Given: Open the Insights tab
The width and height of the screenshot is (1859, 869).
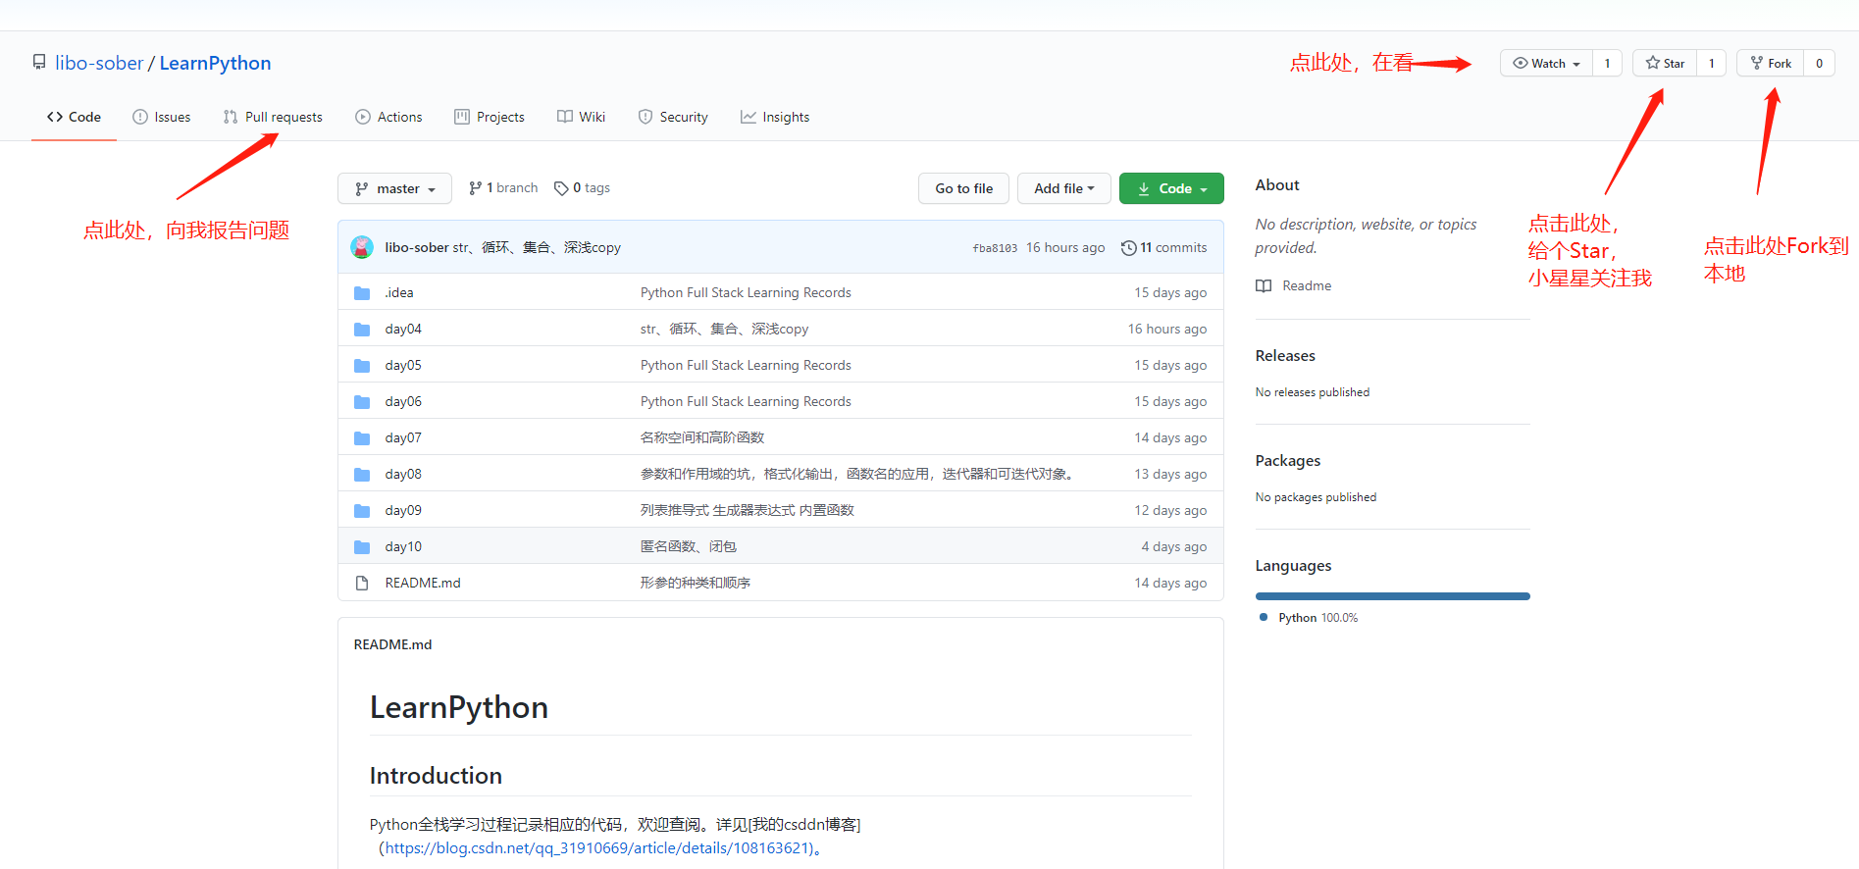Looking at the screenshot, I should 775,117.
